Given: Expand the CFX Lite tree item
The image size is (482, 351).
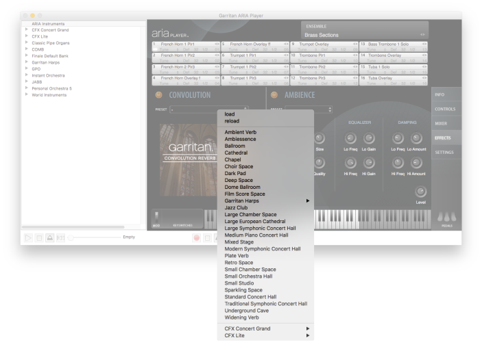Looking at the screenshot, I should (27, 36).
